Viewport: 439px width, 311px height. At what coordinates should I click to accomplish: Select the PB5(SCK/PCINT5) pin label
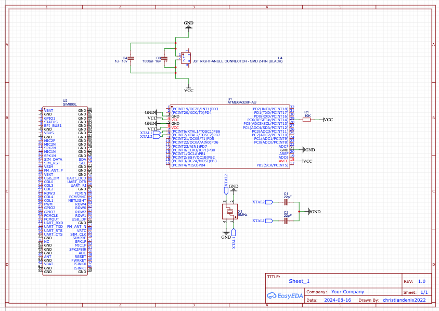click(273, 165)
